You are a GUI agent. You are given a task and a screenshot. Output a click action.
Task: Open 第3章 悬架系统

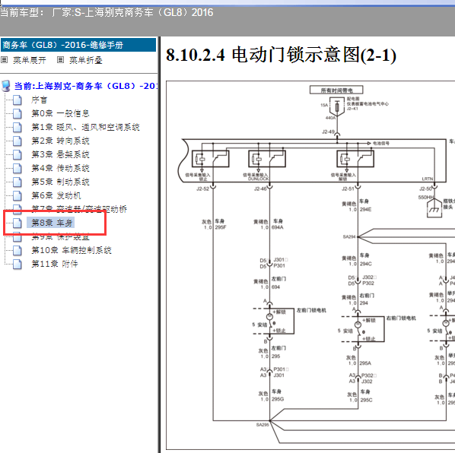coord(60,154)
